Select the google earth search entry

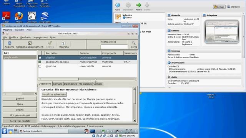point(20,57)
